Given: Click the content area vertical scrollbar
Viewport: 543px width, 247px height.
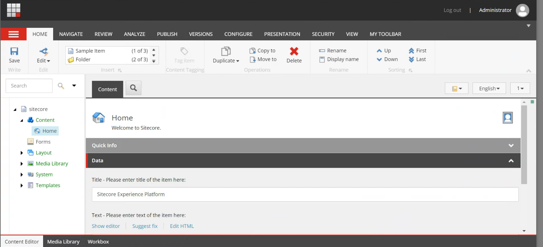Looking at the screenshot, I should coord(524,145).
